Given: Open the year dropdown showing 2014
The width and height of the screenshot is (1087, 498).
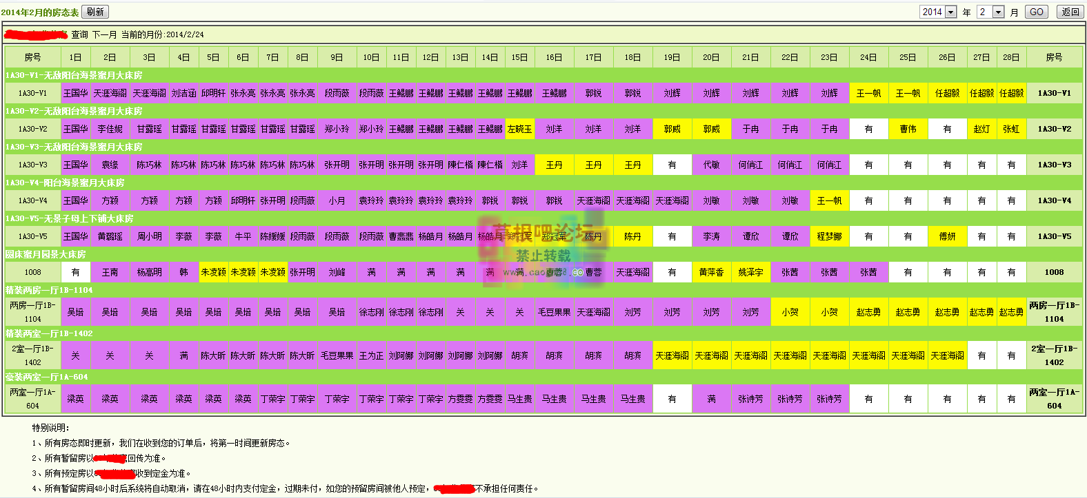Looking at the screenshot, I should tap(950, 12).
